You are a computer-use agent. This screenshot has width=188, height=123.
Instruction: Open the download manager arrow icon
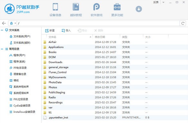(139, 9)
